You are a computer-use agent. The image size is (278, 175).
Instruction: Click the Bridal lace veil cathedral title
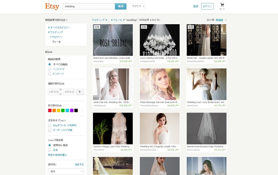113,58
